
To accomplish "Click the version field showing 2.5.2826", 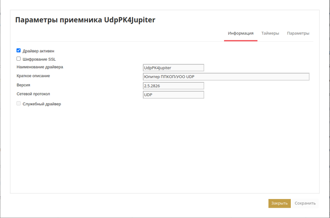I will [x=173, y=86].
